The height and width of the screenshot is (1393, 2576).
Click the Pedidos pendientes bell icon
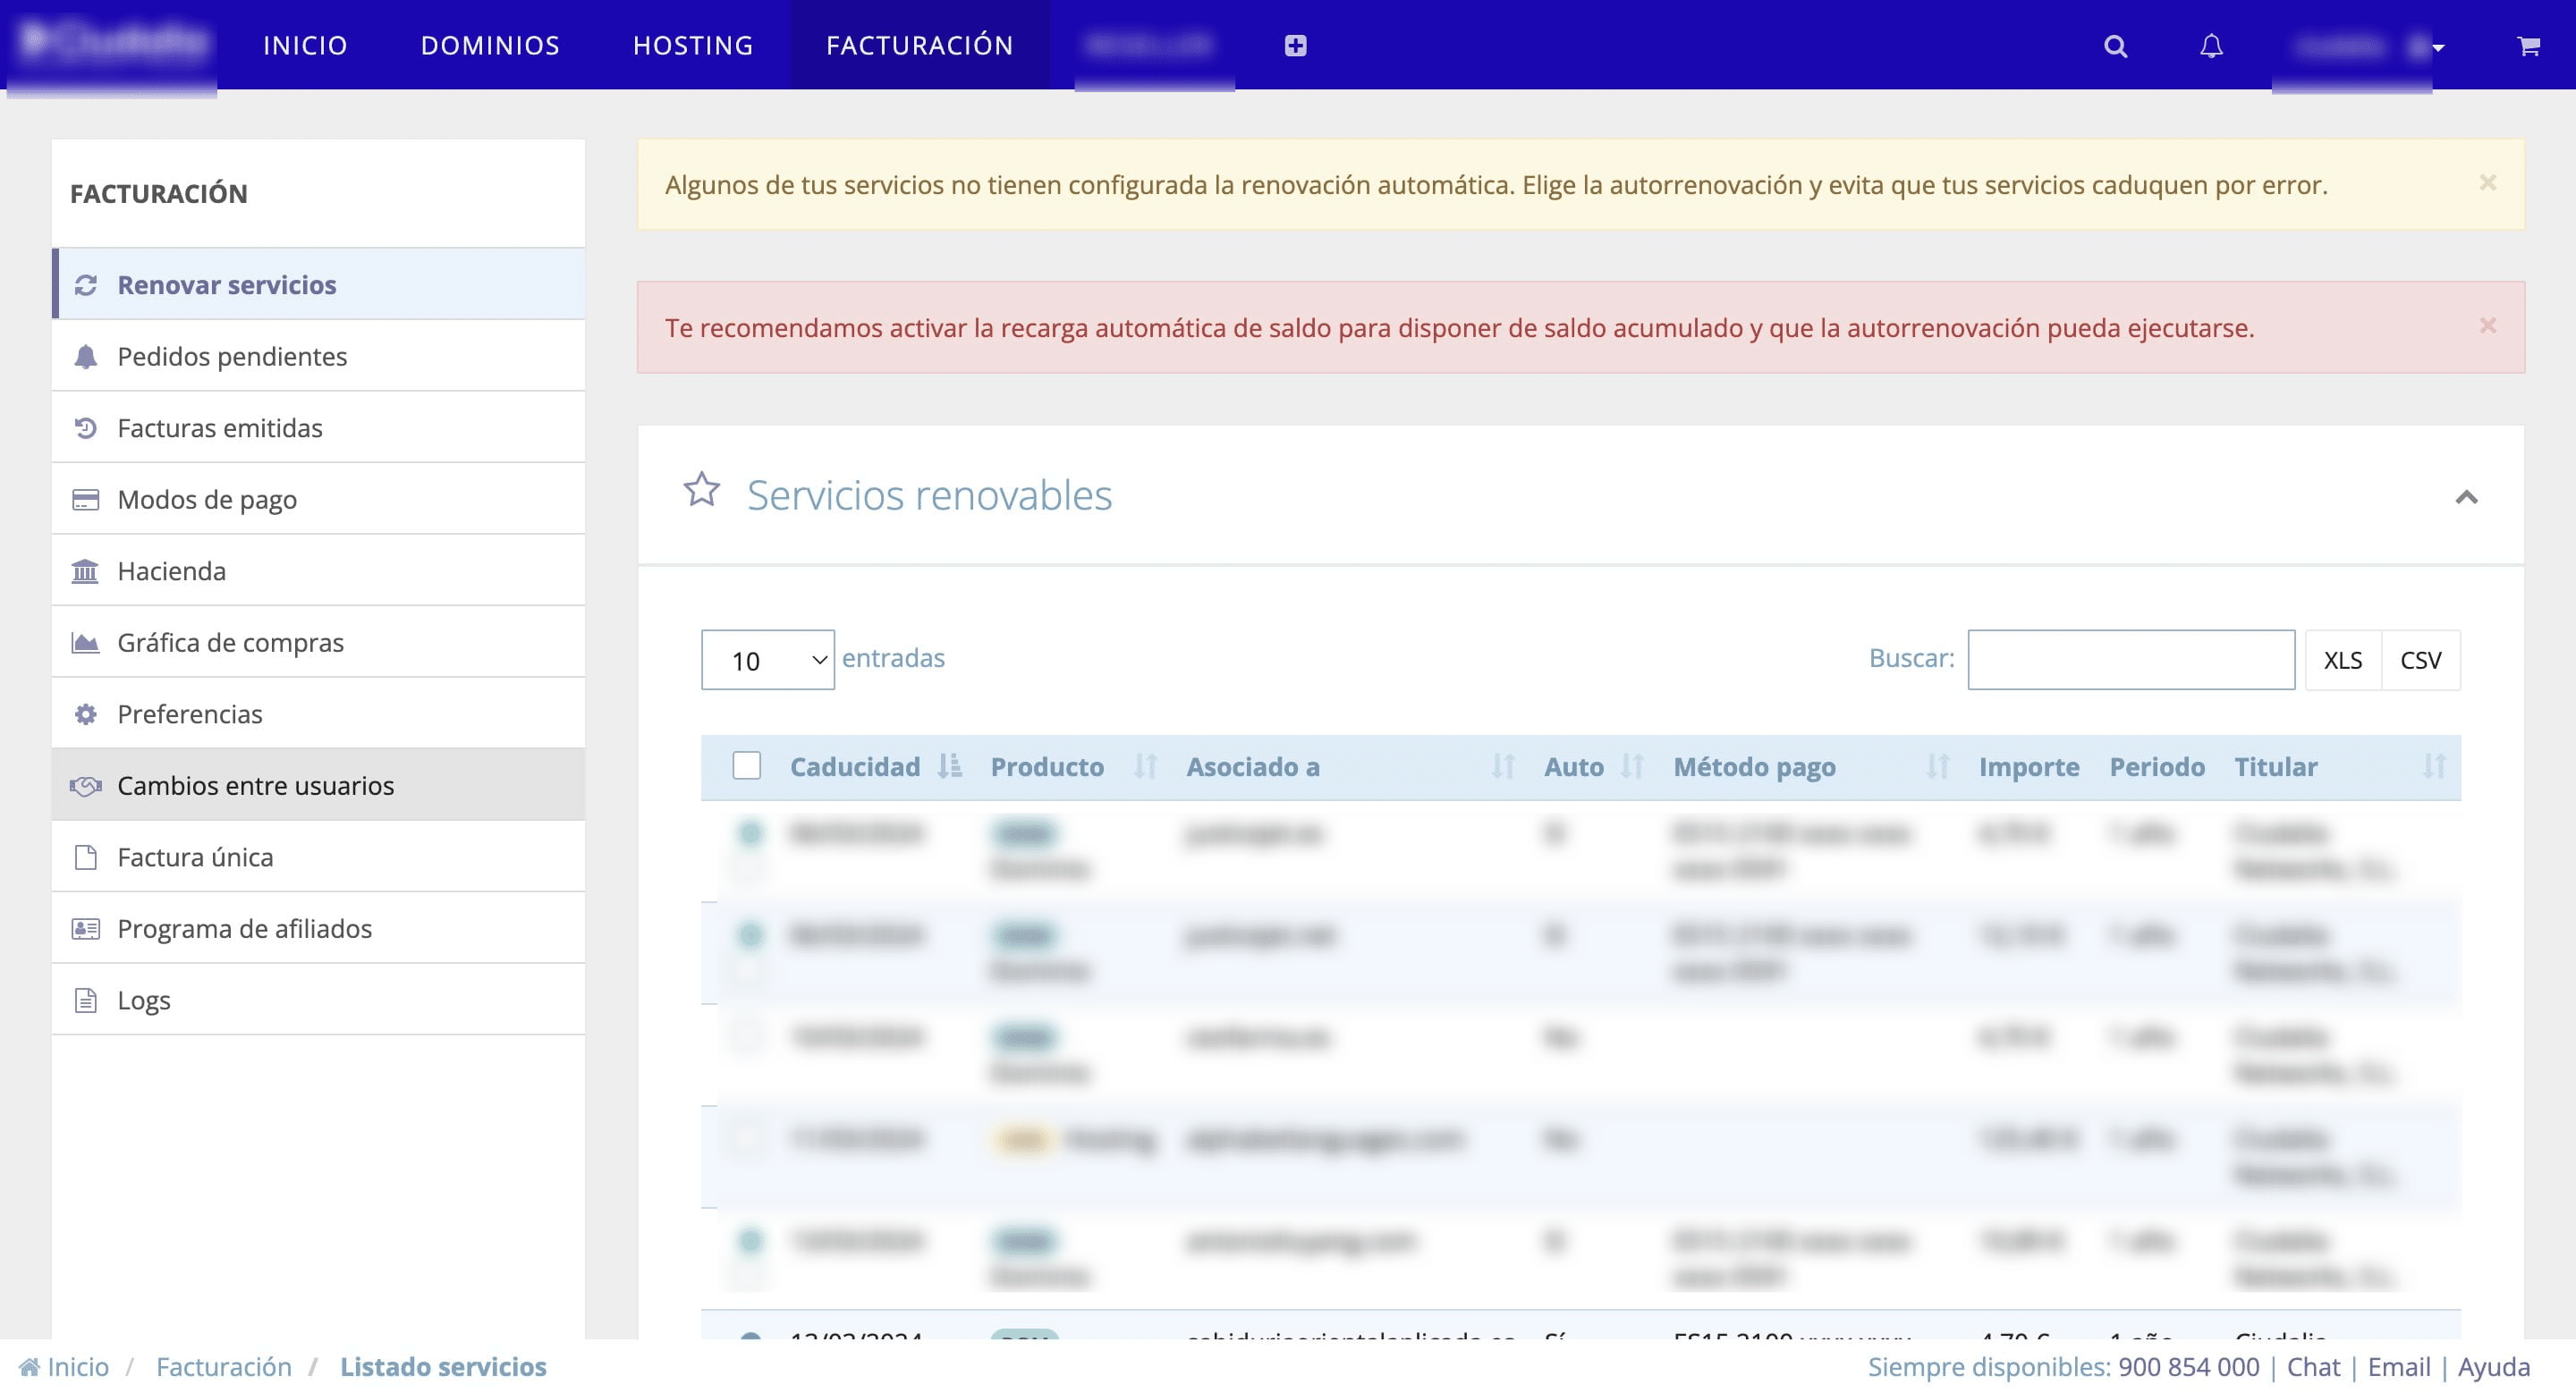[x=86, y=356]
